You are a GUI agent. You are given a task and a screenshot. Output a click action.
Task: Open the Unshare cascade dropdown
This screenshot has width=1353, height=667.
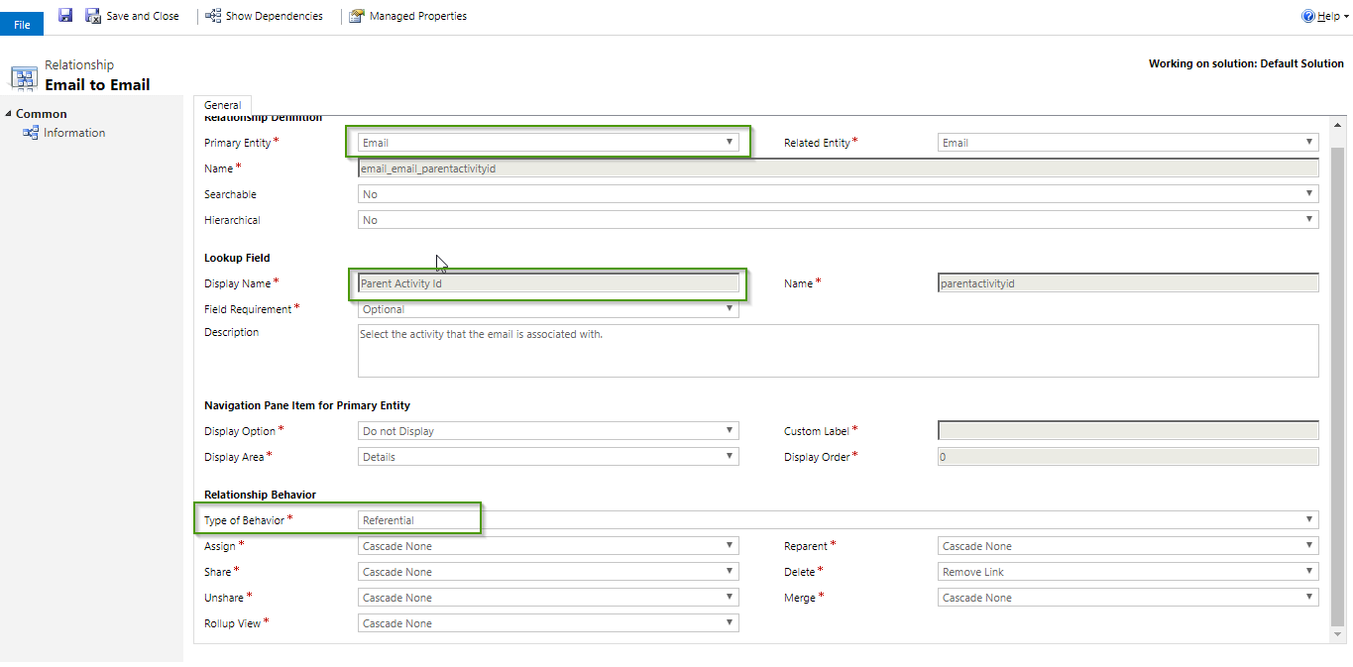coord(548,598)
